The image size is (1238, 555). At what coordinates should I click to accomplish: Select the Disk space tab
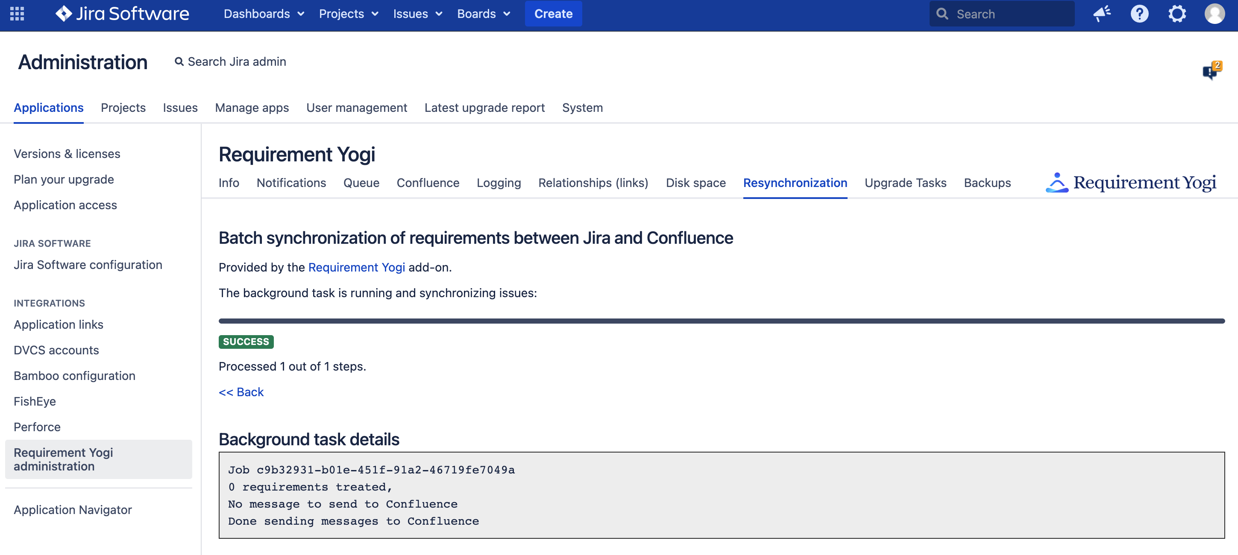click(x=695, y=183)
